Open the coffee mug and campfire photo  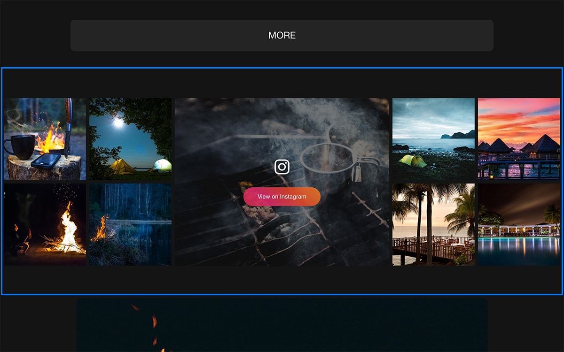point(45,139)
